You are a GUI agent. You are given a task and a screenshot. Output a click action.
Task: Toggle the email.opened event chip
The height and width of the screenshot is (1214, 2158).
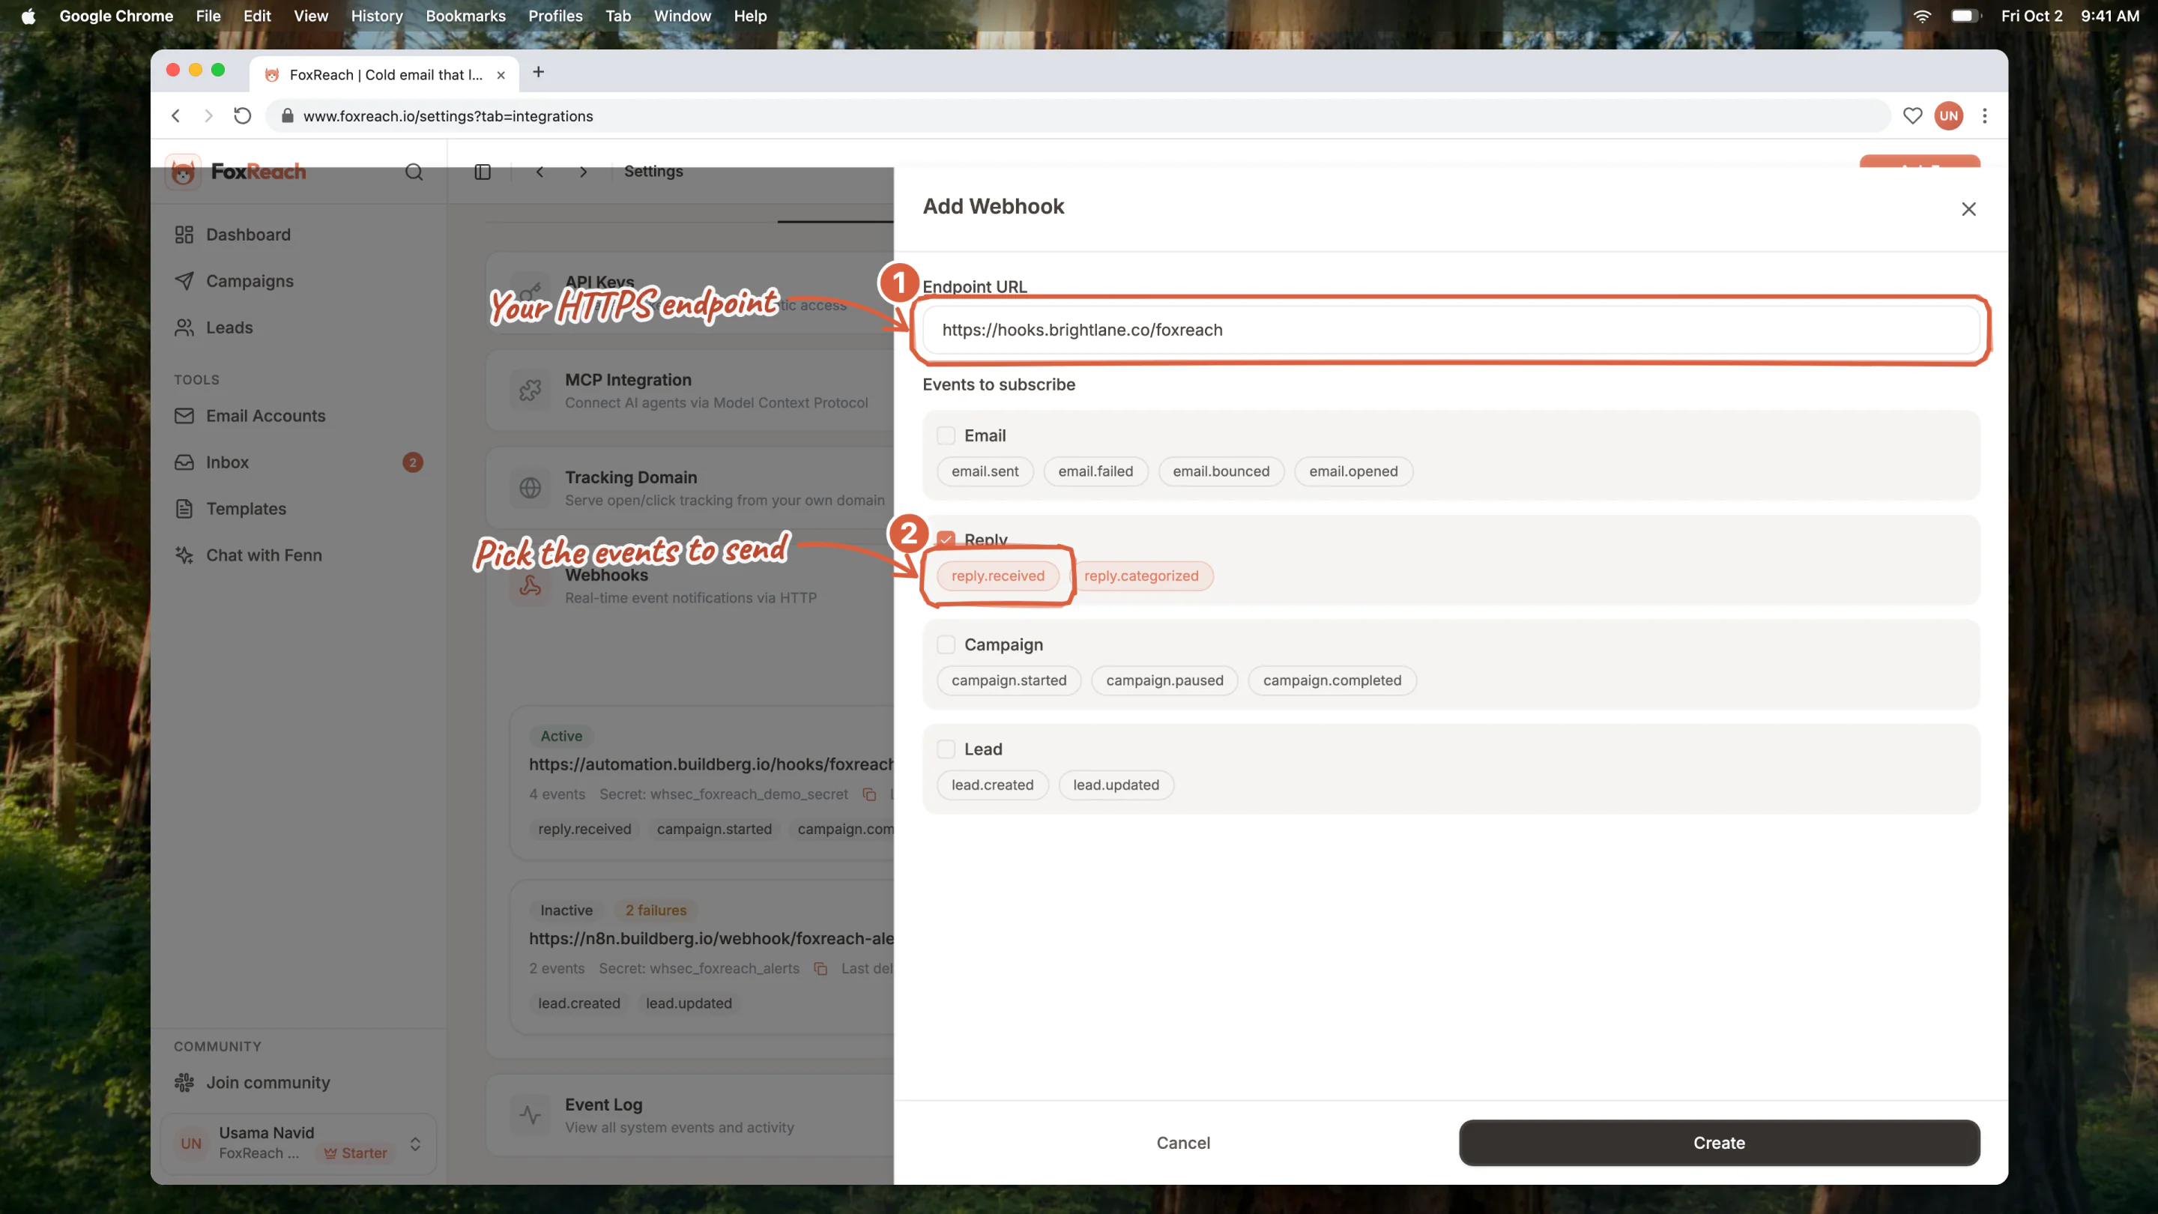tap(1353, 471)
